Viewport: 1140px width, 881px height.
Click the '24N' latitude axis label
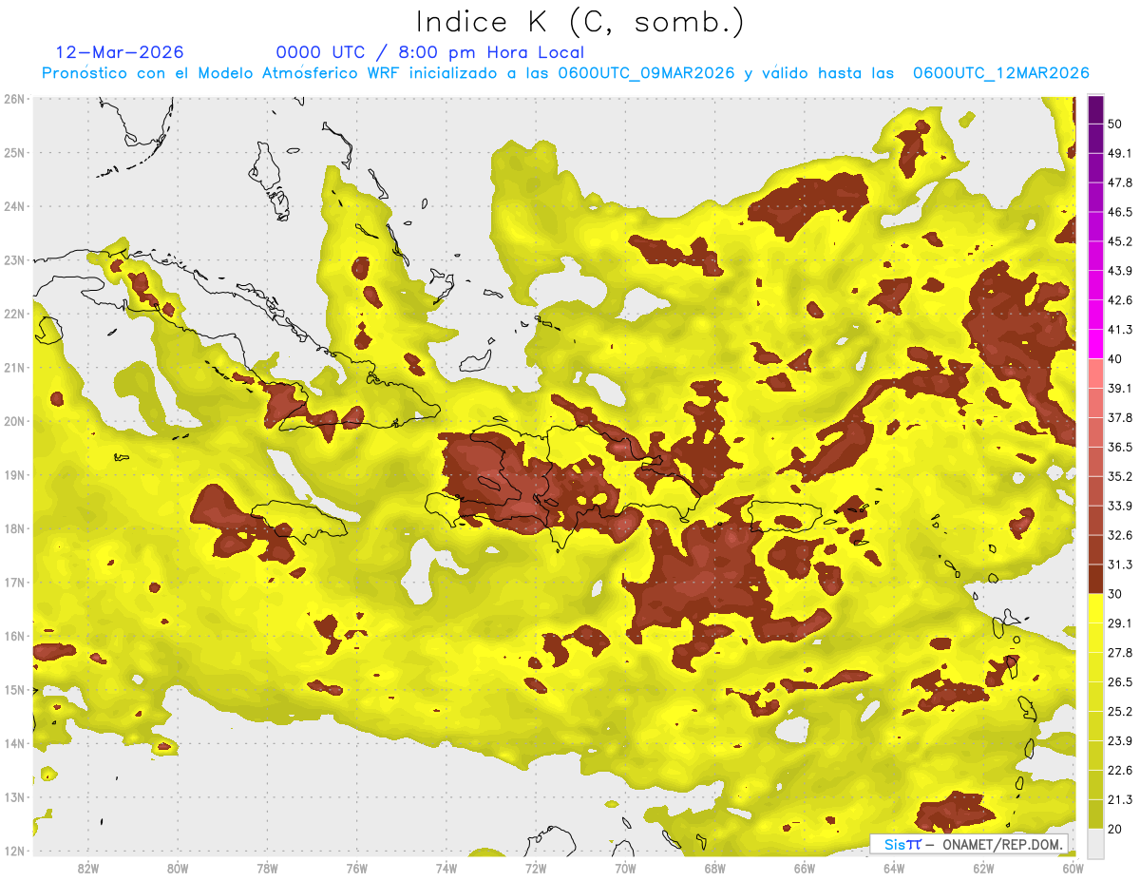14,206
